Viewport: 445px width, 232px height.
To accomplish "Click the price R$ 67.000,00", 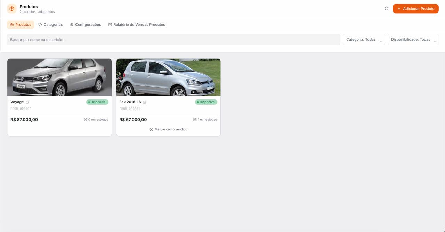I will 133,120.
